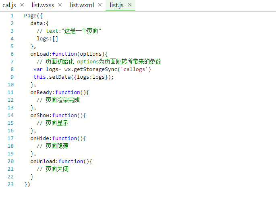Activate the list.js tab

[116, 5]
